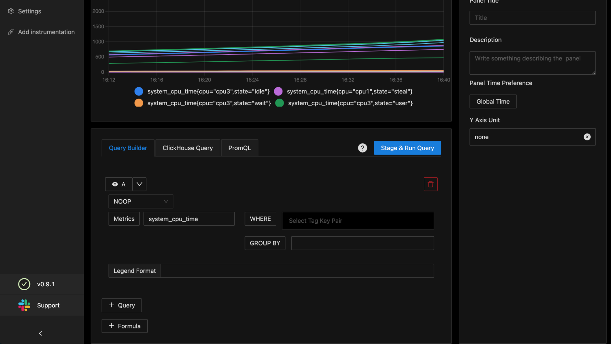Click the WHERE label

point(260,219)
